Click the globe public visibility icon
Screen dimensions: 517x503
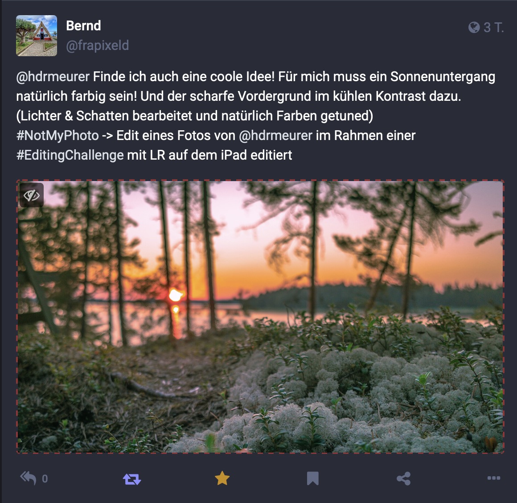(474, 27)
